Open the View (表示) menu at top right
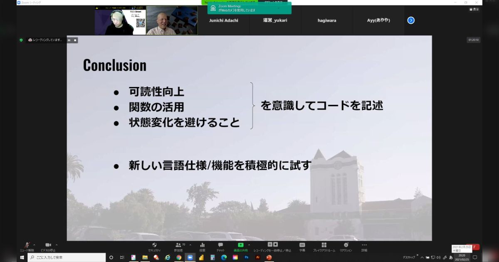Viewport: 499px width, 262px height. click(x=474, y=9)
